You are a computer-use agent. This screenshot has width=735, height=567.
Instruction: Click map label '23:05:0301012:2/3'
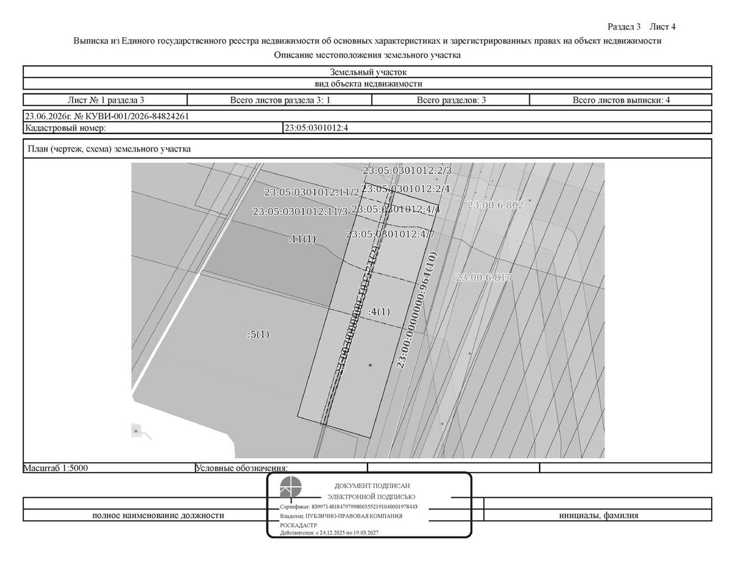pos(407,171)
